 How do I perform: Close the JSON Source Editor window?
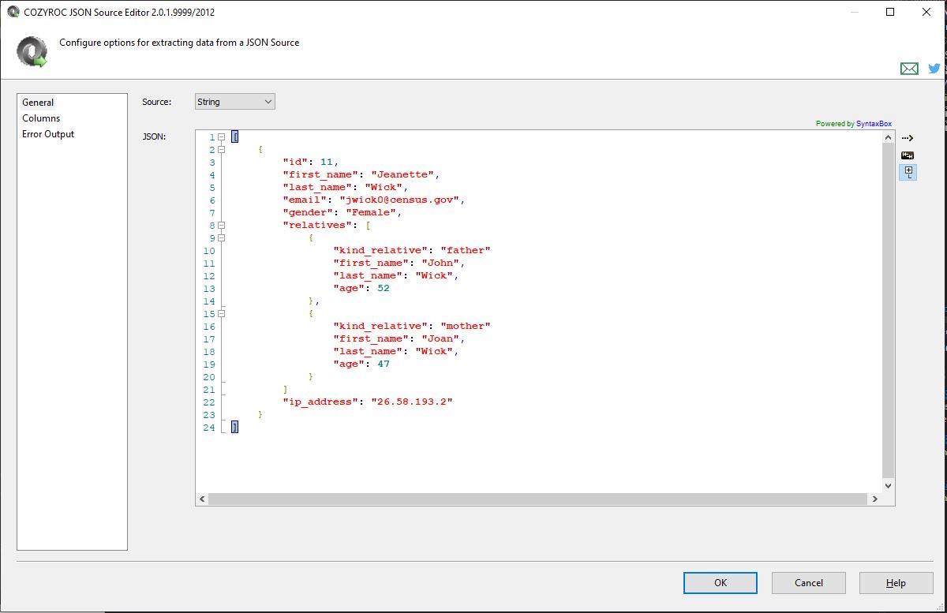coord(926,12)
